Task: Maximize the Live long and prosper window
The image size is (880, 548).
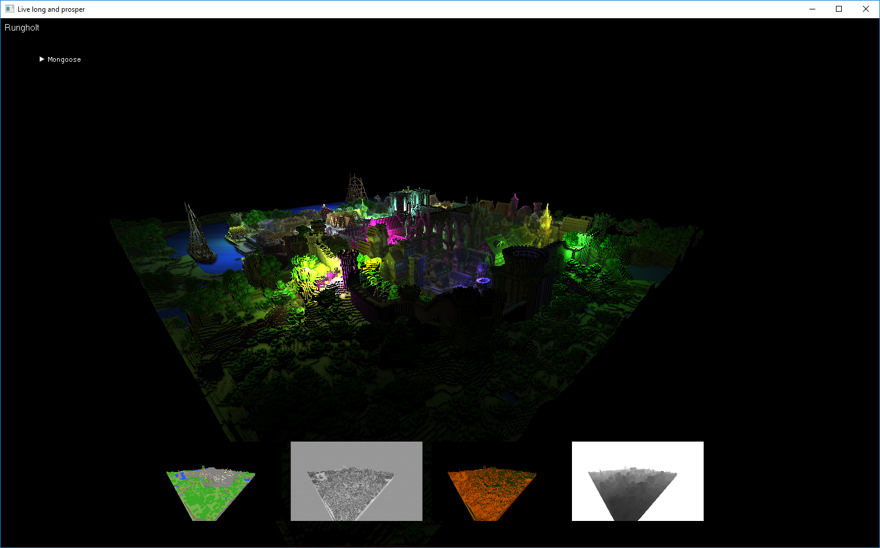Action: [x=839, y=9]
